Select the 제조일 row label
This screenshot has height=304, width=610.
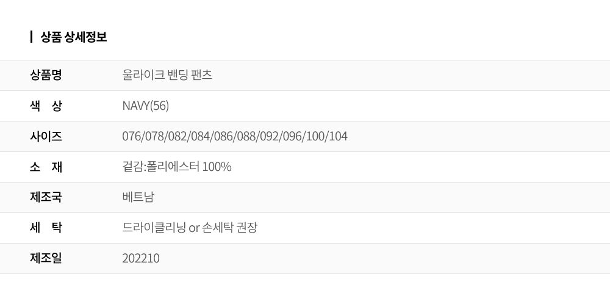pyautogui.click(x=46, y=258)
